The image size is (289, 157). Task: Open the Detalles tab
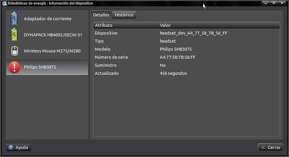click(x=101, y=15)
